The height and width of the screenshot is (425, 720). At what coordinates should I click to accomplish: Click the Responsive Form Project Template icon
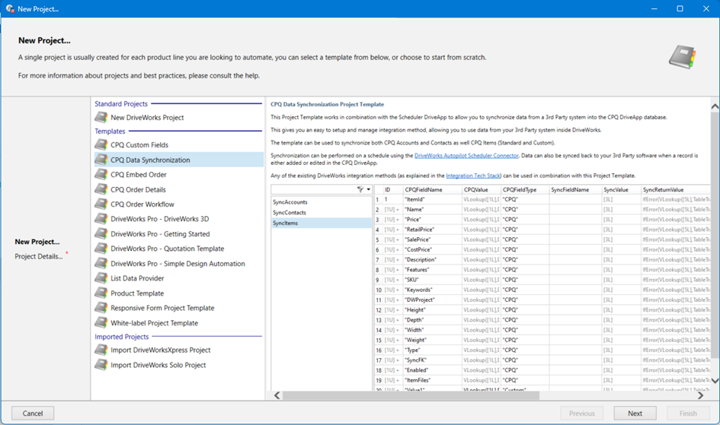pyautogui.click(x=101, y=308)
